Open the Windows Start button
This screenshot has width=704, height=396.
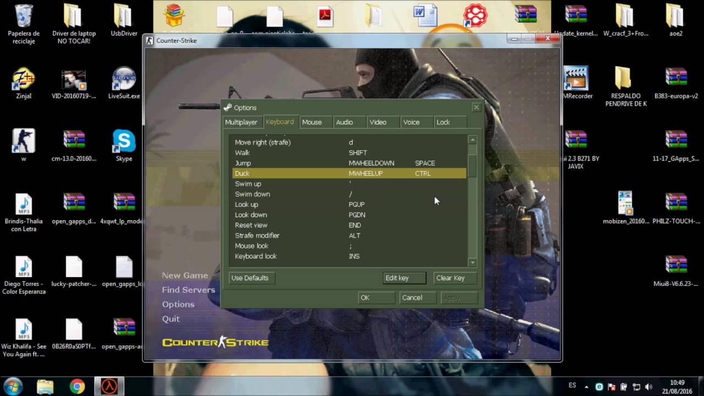coord(13,386)
